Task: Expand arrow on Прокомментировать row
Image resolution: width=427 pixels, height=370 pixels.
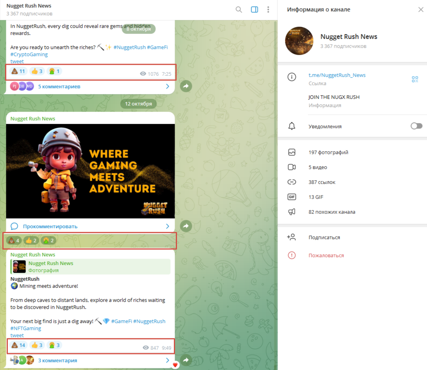Action: point(168,227)
